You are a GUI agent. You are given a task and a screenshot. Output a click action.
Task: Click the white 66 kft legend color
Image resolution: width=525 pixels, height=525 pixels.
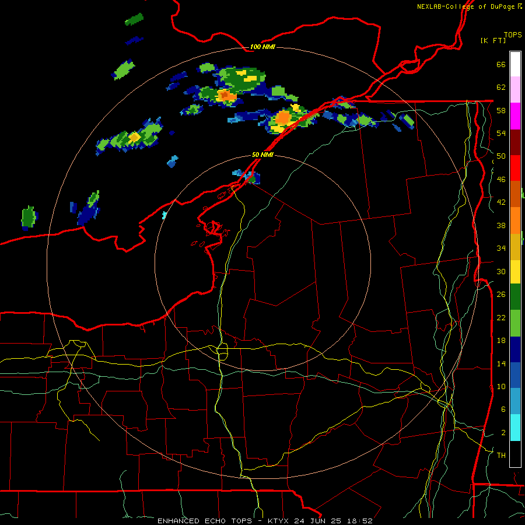pos(515,64)
